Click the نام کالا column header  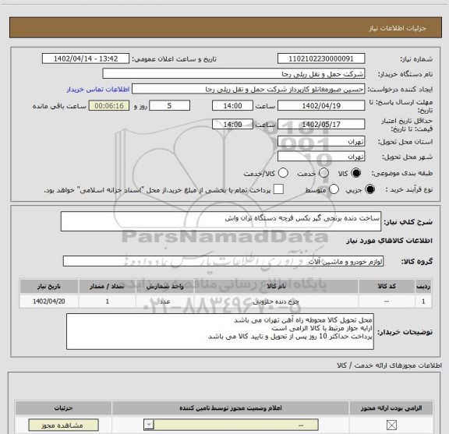click(x=276, y=286)
